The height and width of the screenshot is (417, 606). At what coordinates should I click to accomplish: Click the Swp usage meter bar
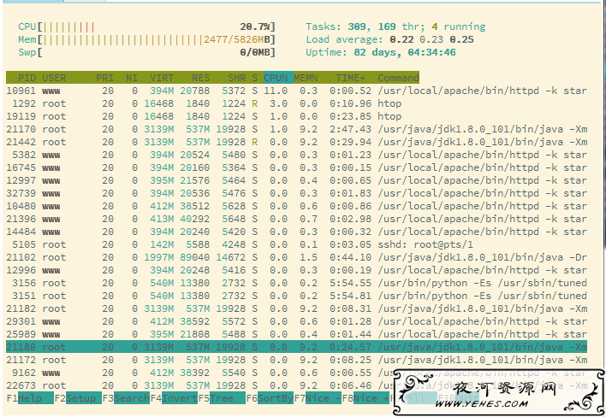147,52
